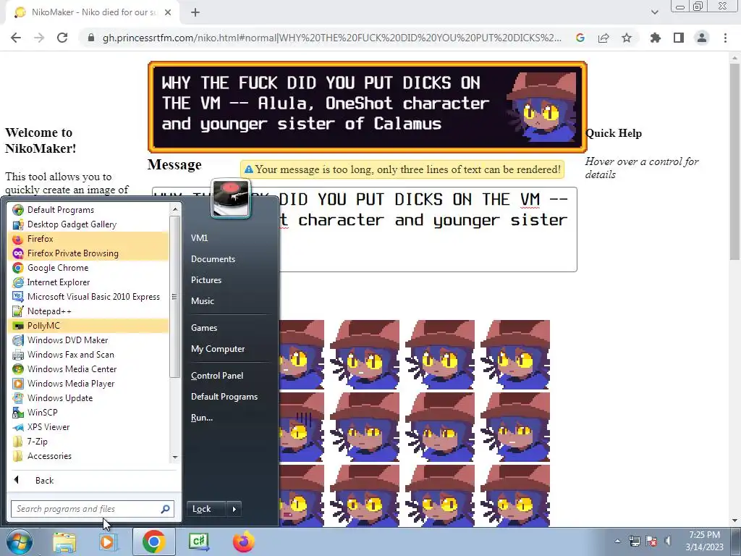
Task: Click the network icon in the system tray
Action: click(635, 542)
